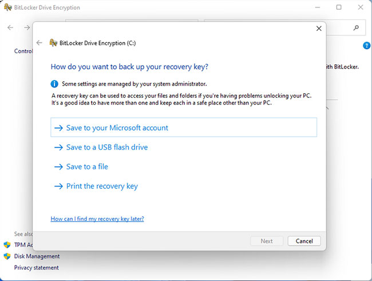The height and width of the screenshot is (281, 372).
Task: Click the Control Panel back navigation arrow
Action: coord(10,27)
